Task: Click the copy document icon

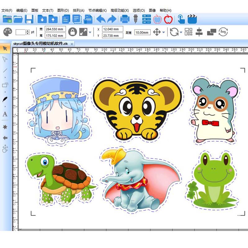Action: click(x=66, y=19)
